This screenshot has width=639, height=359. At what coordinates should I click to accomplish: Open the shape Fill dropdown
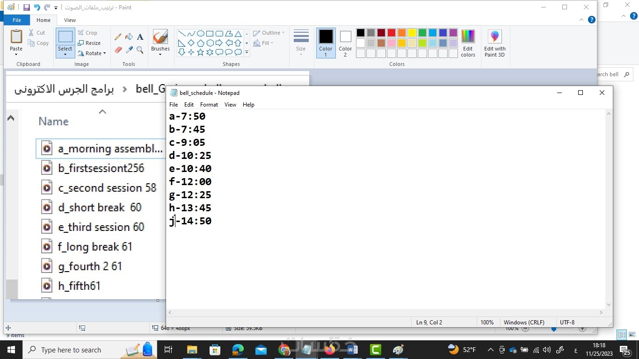tap(263, 43)
